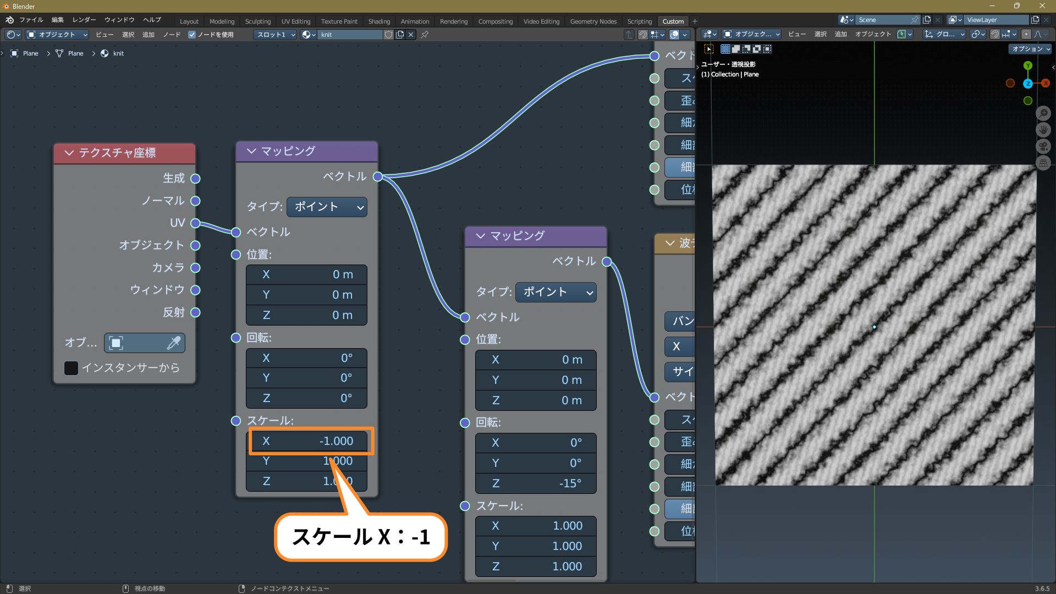Image resolution: width=1056 pixels, height=594 pixels.
Task: Open the スロット1 slot dropdown
Action: tap(275, 35)
